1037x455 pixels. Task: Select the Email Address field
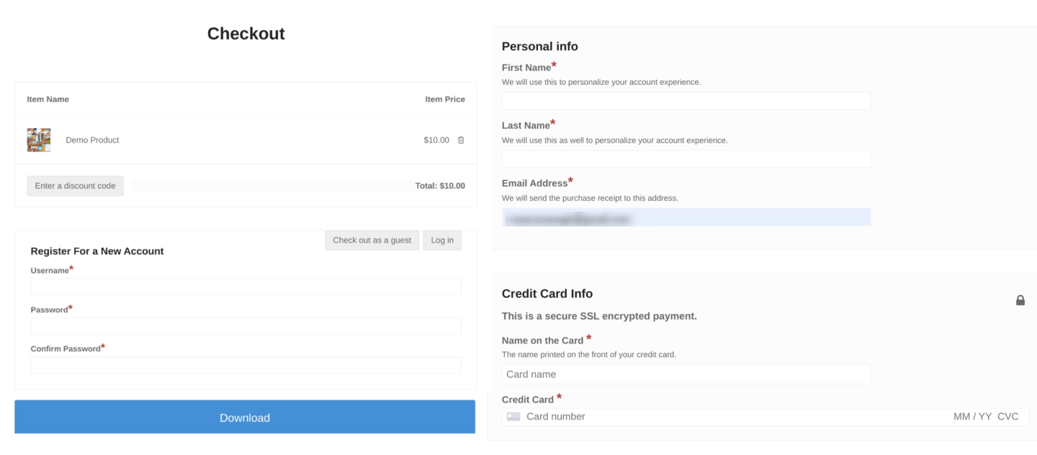click(x=686, y=217)
